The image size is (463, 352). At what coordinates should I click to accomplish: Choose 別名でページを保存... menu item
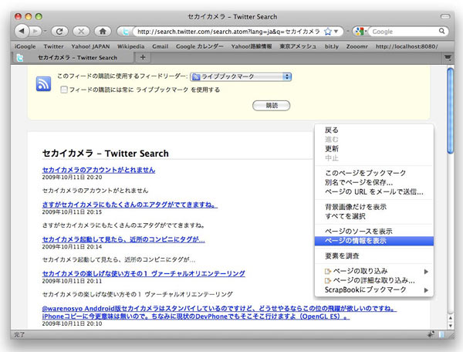click(x=374, y=182)
